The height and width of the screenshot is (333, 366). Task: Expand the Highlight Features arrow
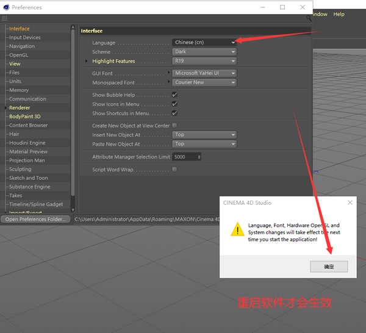[86, 62]
